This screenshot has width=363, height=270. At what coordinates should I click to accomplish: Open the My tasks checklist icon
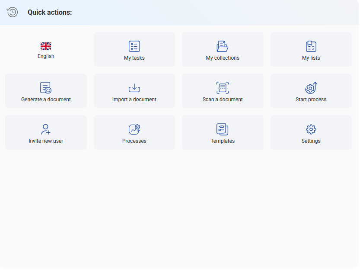pyautogui.click(x=134, y=46)
